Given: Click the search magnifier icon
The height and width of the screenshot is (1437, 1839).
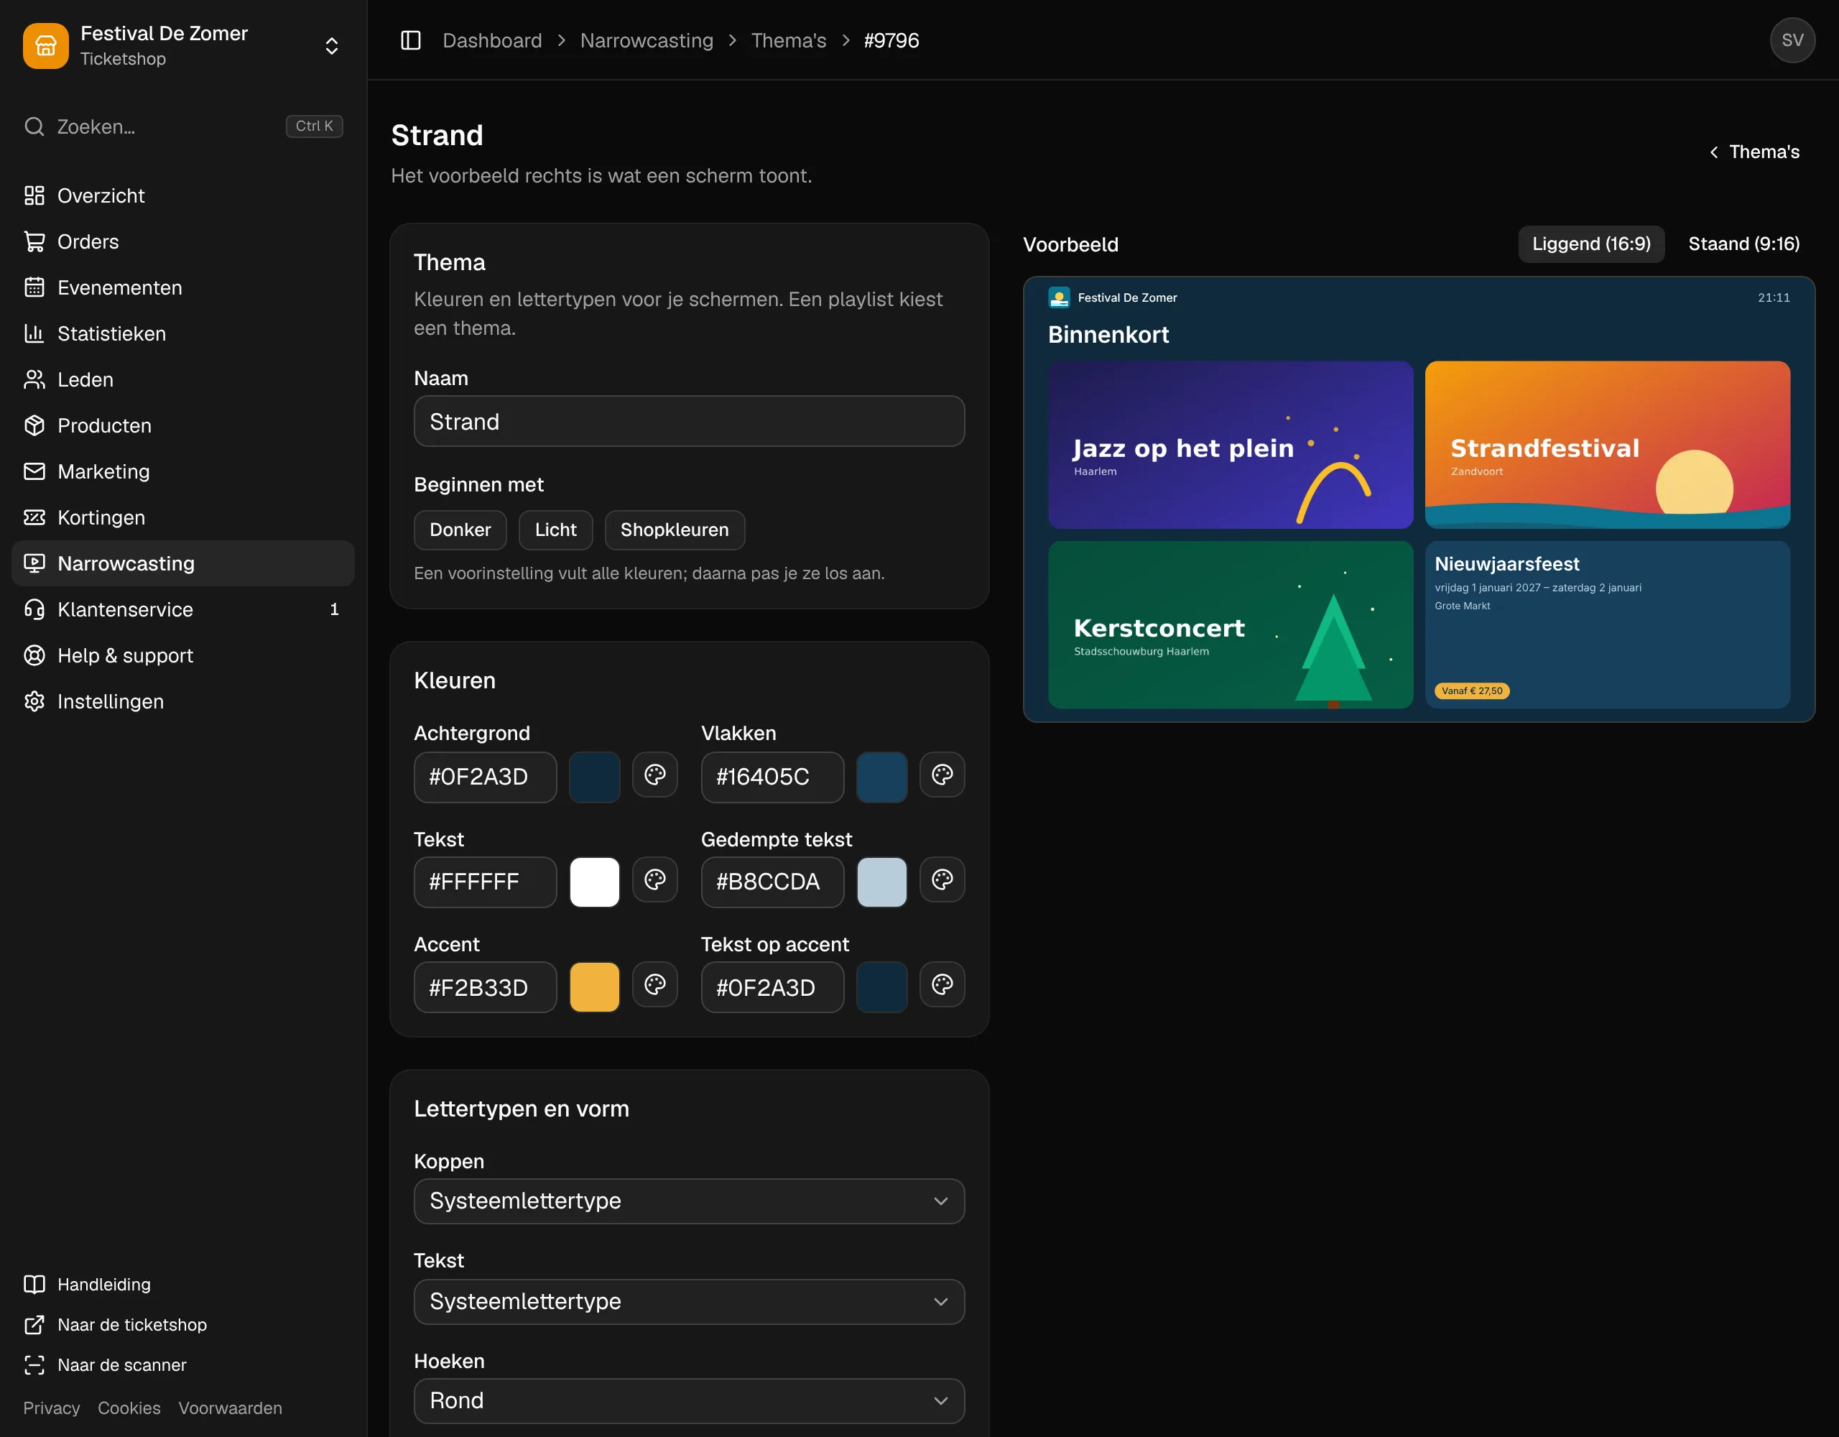Looking at the screenshot, I should point(34,126).
